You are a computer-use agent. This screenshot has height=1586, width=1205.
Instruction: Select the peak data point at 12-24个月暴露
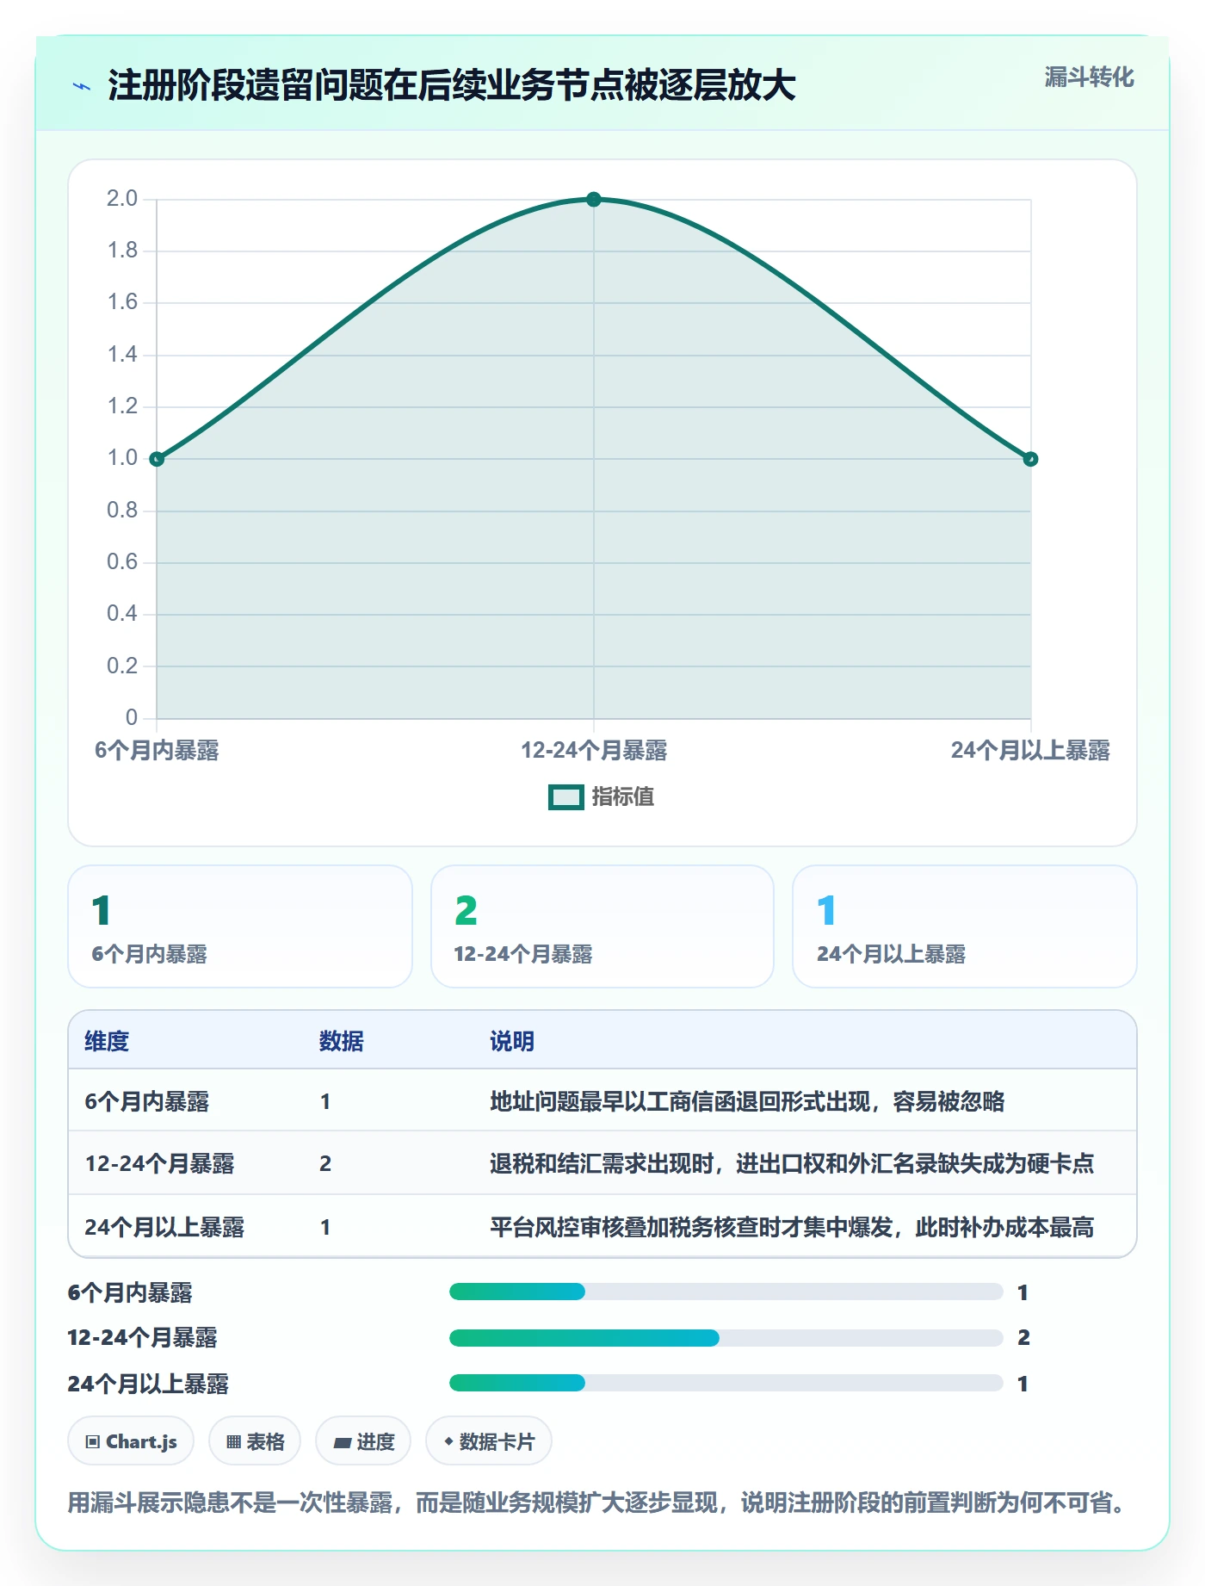[594, 200]
